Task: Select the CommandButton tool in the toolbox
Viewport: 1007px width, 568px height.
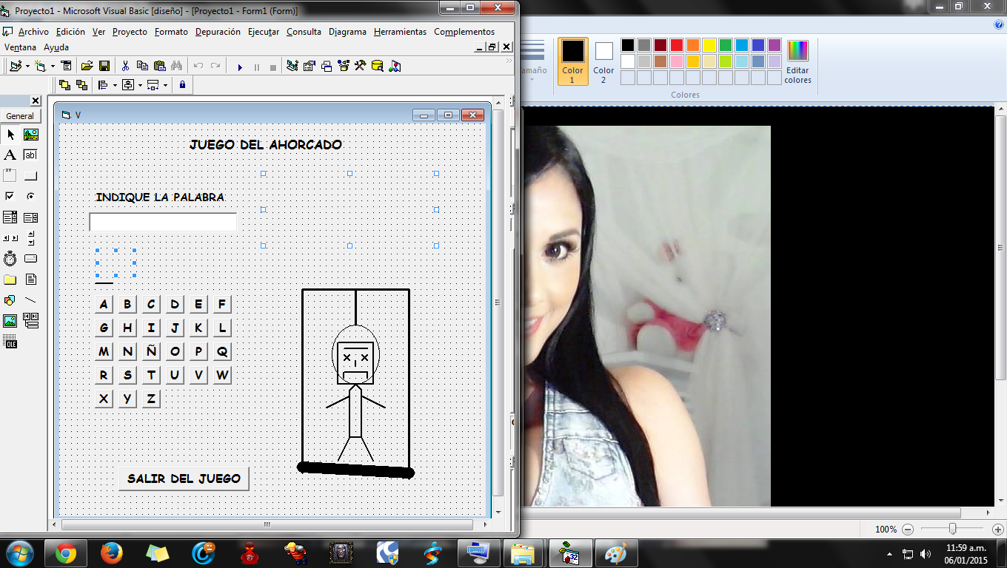Action: pyautogui.click(x=30, y=176)
